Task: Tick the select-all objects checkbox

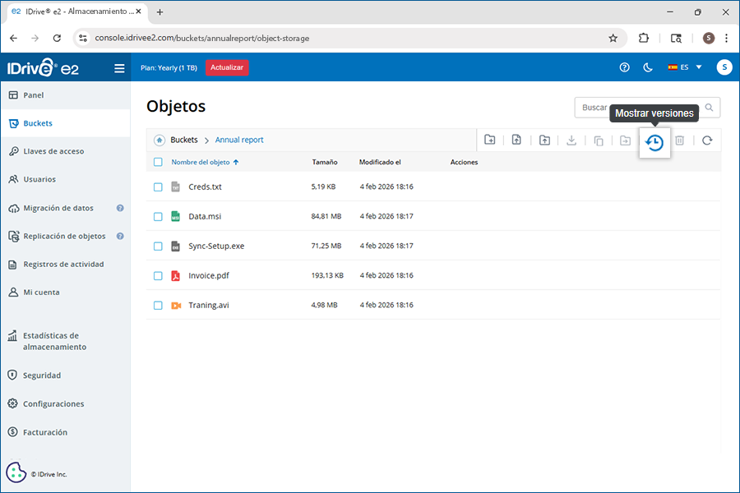Action: (159, 162)
